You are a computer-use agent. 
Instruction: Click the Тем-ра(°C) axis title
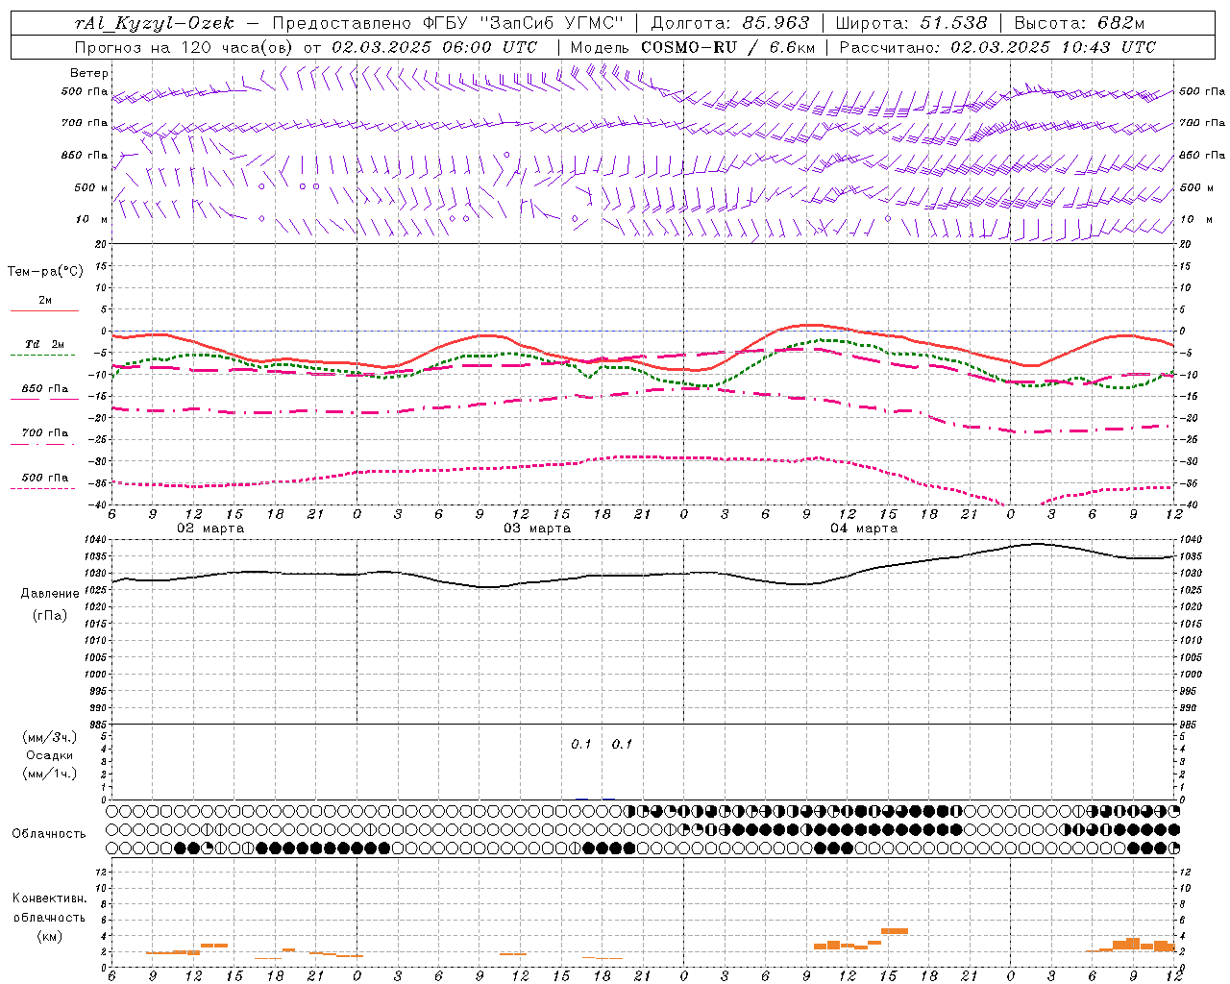click(x=45, y=271)
